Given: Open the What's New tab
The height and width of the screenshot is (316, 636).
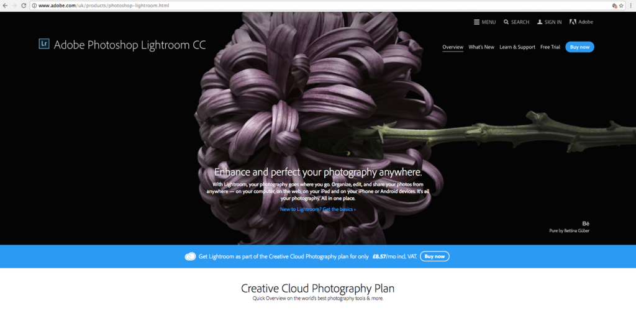Looking at the screenshot, I should 481,47.
